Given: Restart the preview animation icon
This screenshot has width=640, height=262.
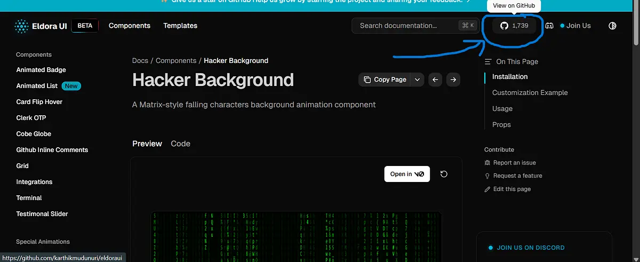Looking at the screenshot, I should [444, 174].
